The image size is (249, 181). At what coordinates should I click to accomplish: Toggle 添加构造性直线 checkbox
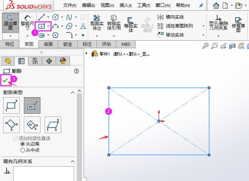point(15,138)
